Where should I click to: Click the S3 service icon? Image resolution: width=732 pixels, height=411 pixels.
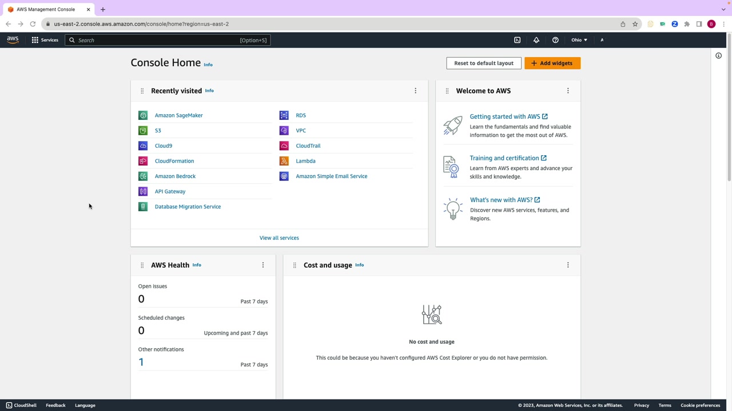143,131
